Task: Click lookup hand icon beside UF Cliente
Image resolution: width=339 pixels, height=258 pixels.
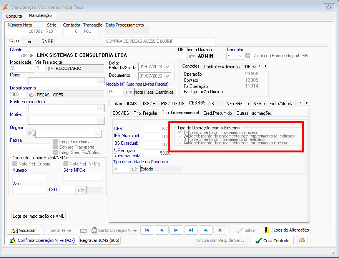Action: (191, 56)
